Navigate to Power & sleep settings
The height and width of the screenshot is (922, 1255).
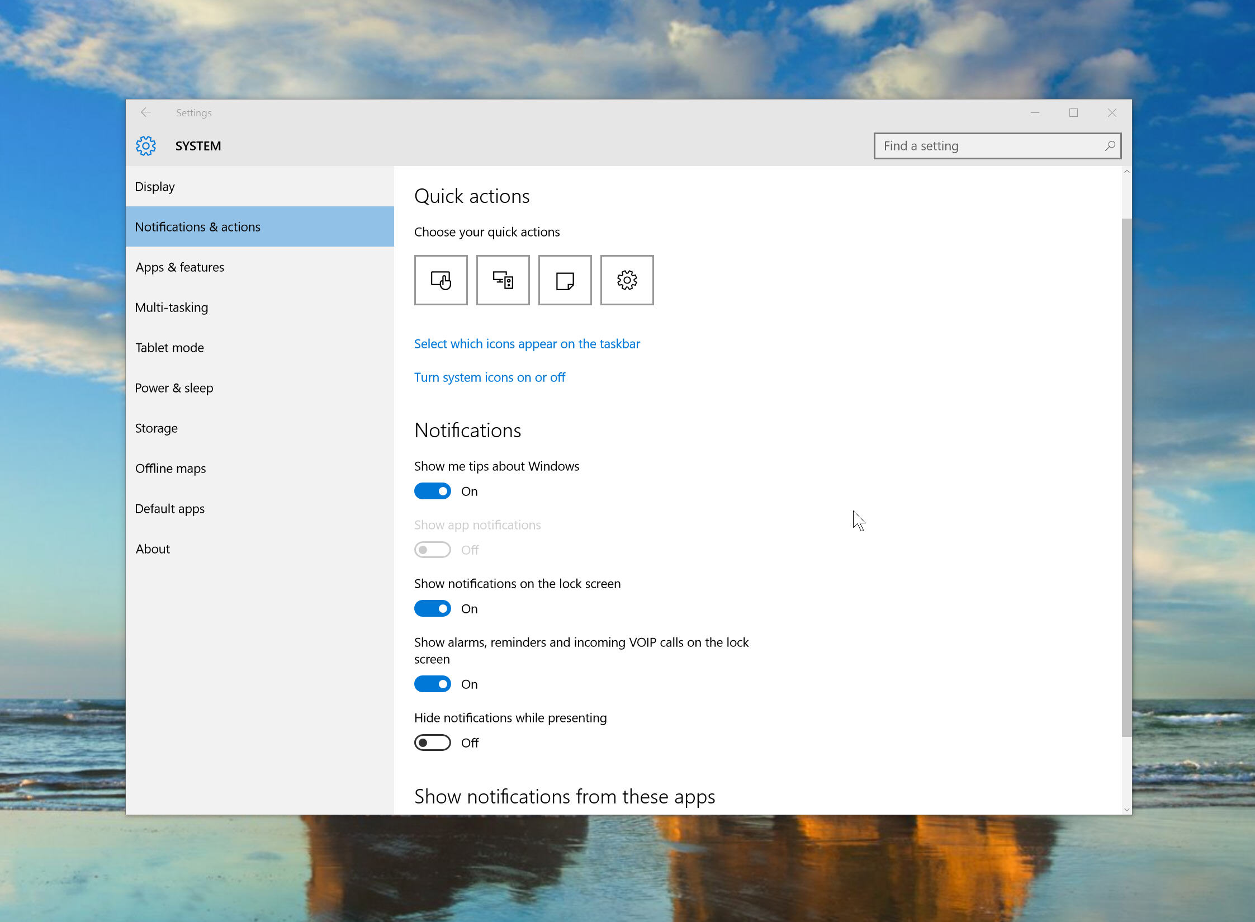[x=173, y=387]
